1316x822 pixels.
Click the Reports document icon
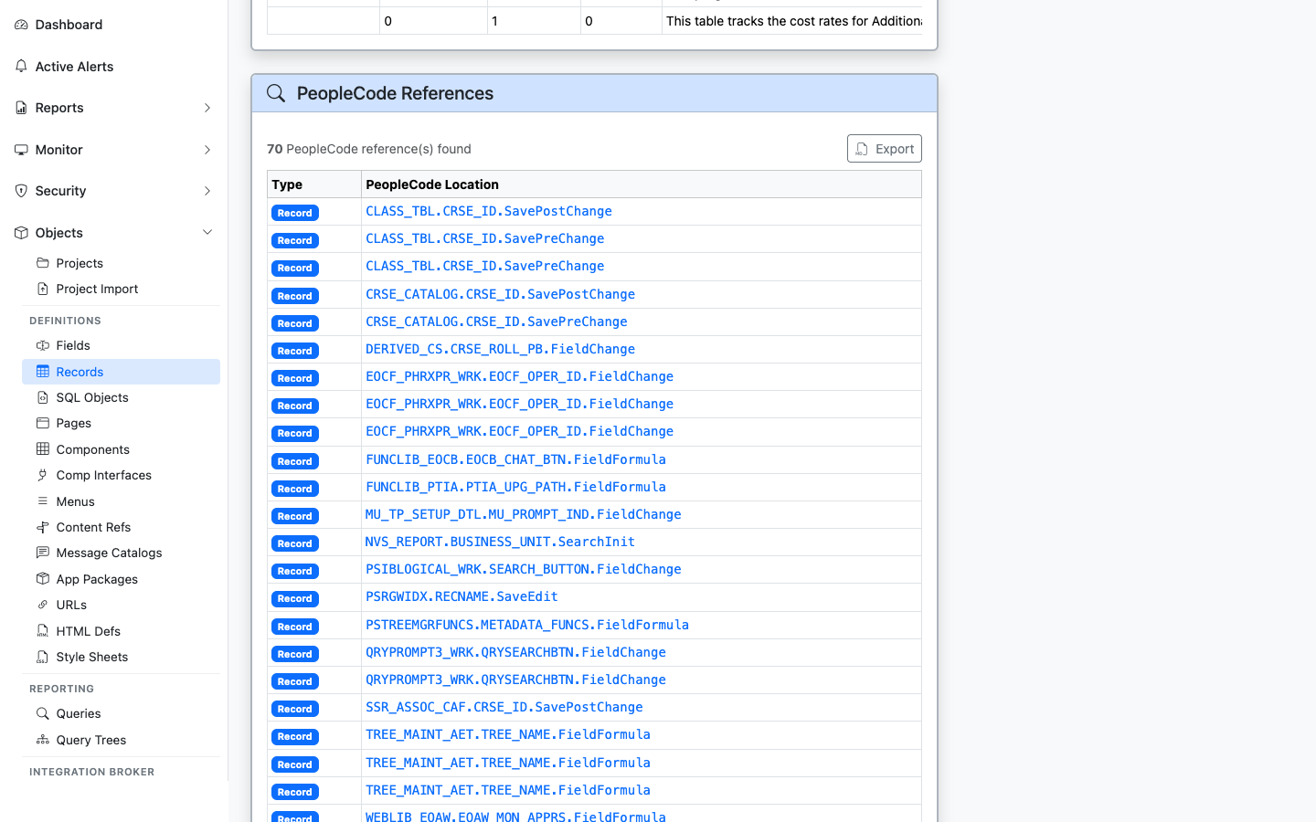pyautogui.click(x=21, y=108)
